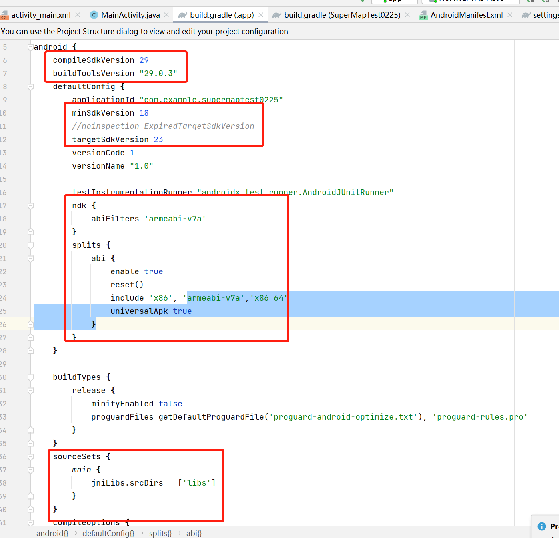Viewport: 559px width, 538px height.
Task: Click the ndk closing fold marker line 19
Action: click(30, 232)
